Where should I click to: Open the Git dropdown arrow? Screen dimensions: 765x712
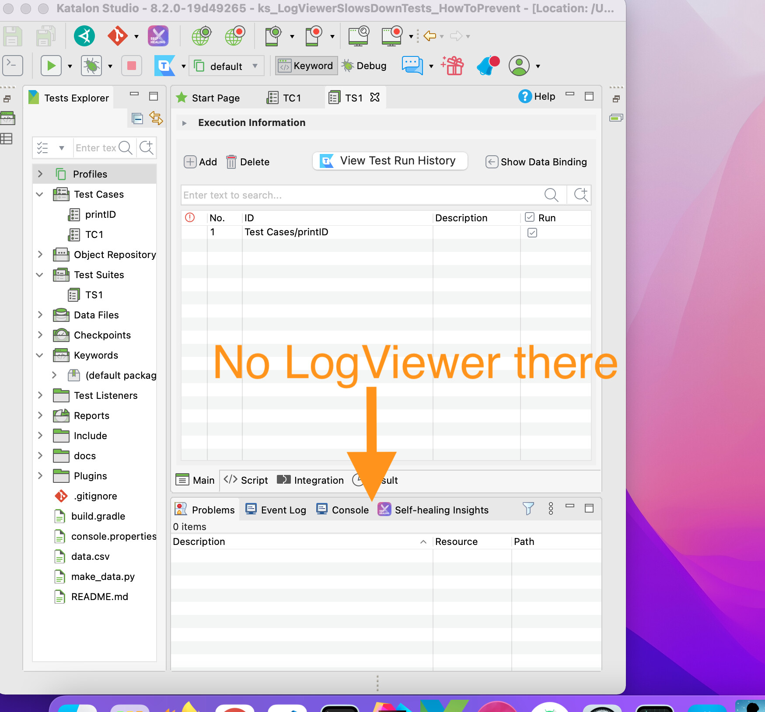136,36
